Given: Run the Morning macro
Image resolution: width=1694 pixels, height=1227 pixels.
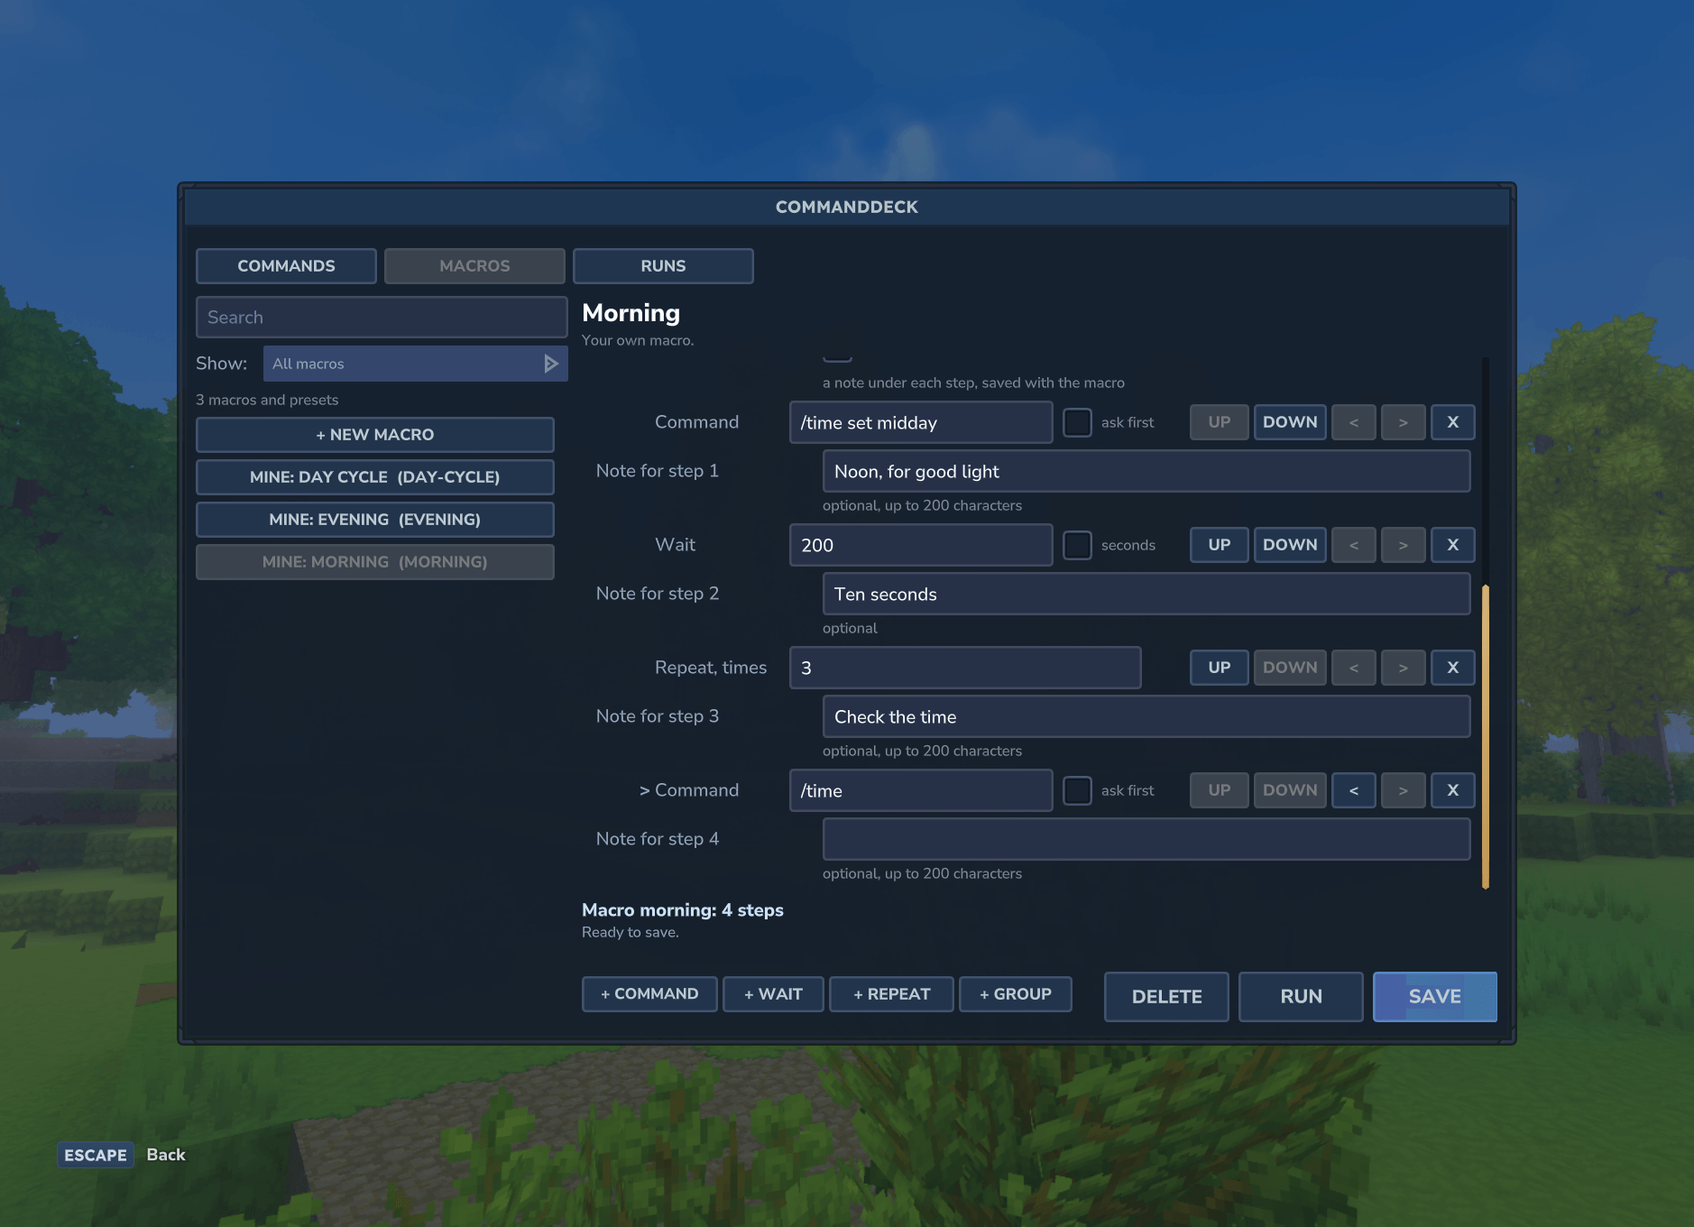Looking at the screenshot, I should [x=1301, y=997].
